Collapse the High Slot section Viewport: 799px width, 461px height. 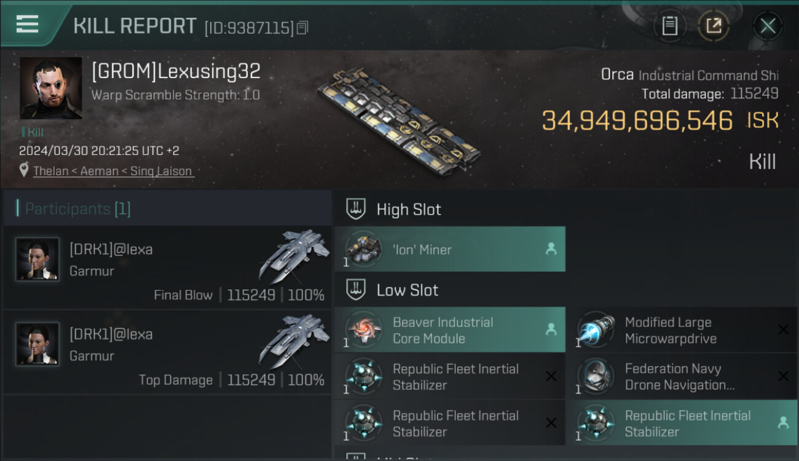click(x=356, y=210)
